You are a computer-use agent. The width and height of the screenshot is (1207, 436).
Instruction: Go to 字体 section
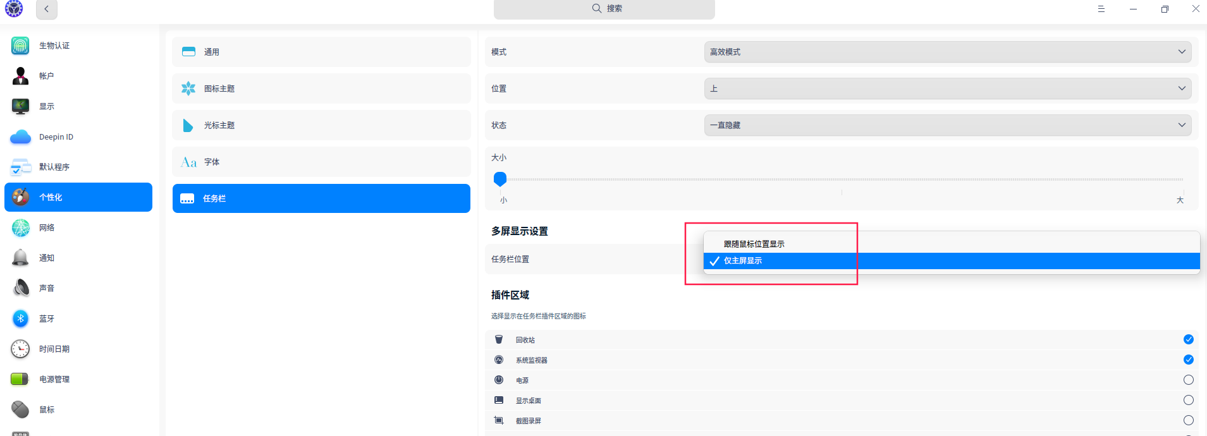click(x=321, y=162)
